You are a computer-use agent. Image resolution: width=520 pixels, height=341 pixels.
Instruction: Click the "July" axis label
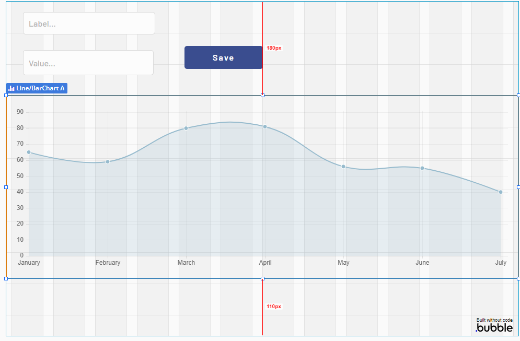501,263
